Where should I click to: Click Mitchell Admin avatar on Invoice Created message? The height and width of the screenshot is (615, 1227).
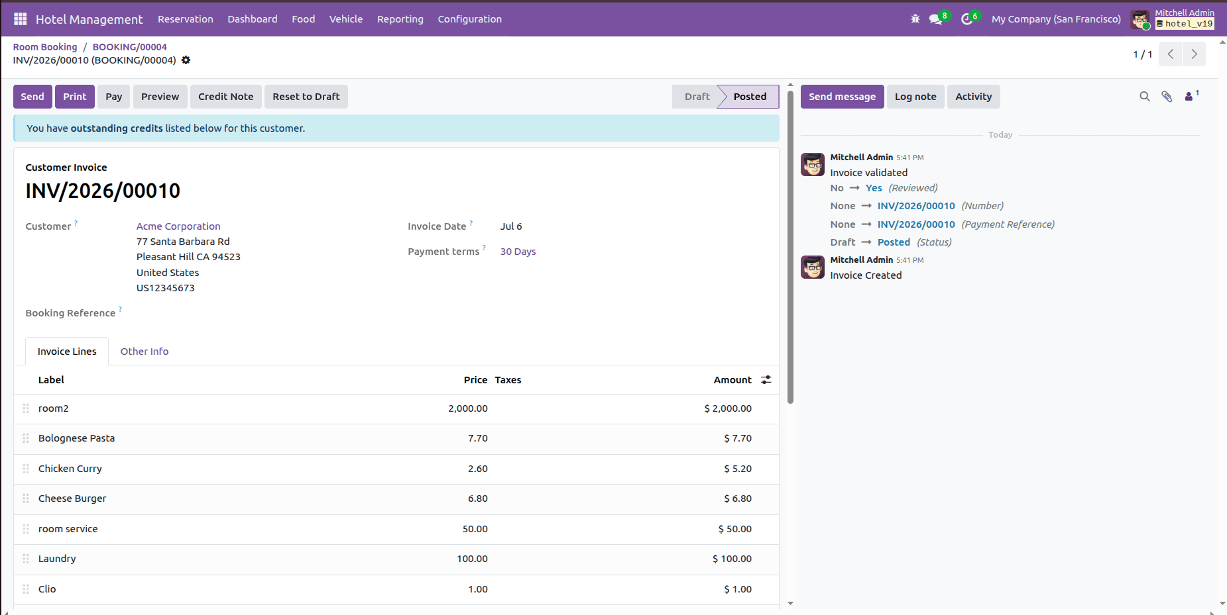click(x=813, y=267)
